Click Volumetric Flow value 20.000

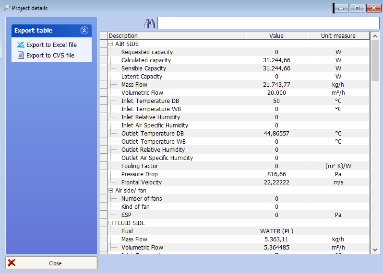click(276, 93)
